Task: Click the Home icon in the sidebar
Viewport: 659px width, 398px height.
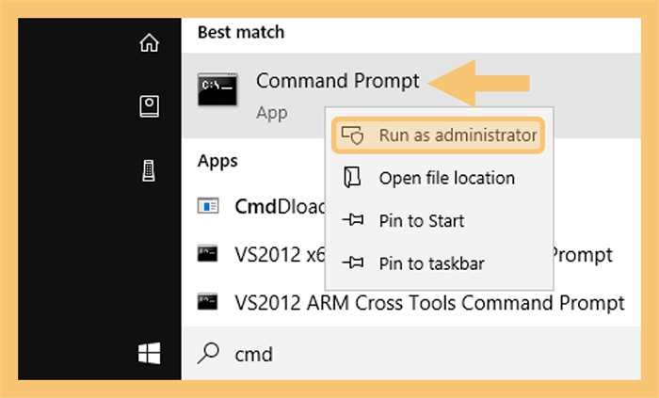Action: 149,43
